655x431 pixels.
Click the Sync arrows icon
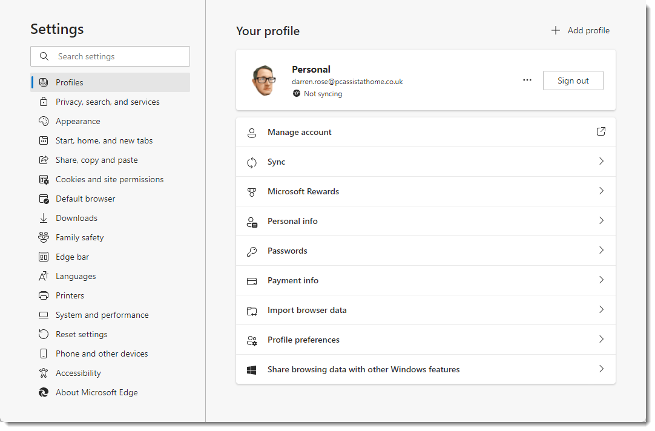tap(252, 162)
